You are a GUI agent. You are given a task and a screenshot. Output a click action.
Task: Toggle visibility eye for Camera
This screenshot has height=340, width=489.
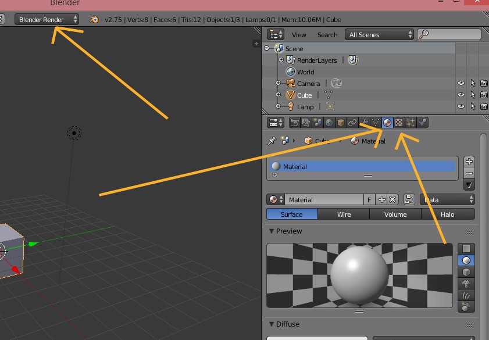461,83
